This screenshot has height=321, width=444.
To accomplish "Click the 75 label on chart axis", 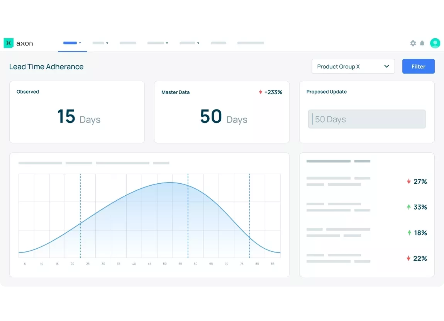I will point(242,264).
